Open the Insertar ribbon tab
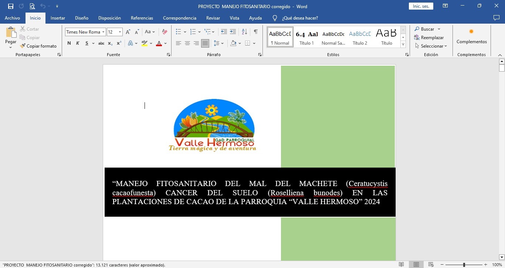Screen dimensions: 505x268 pyautogui.click(x=58, y=18)
